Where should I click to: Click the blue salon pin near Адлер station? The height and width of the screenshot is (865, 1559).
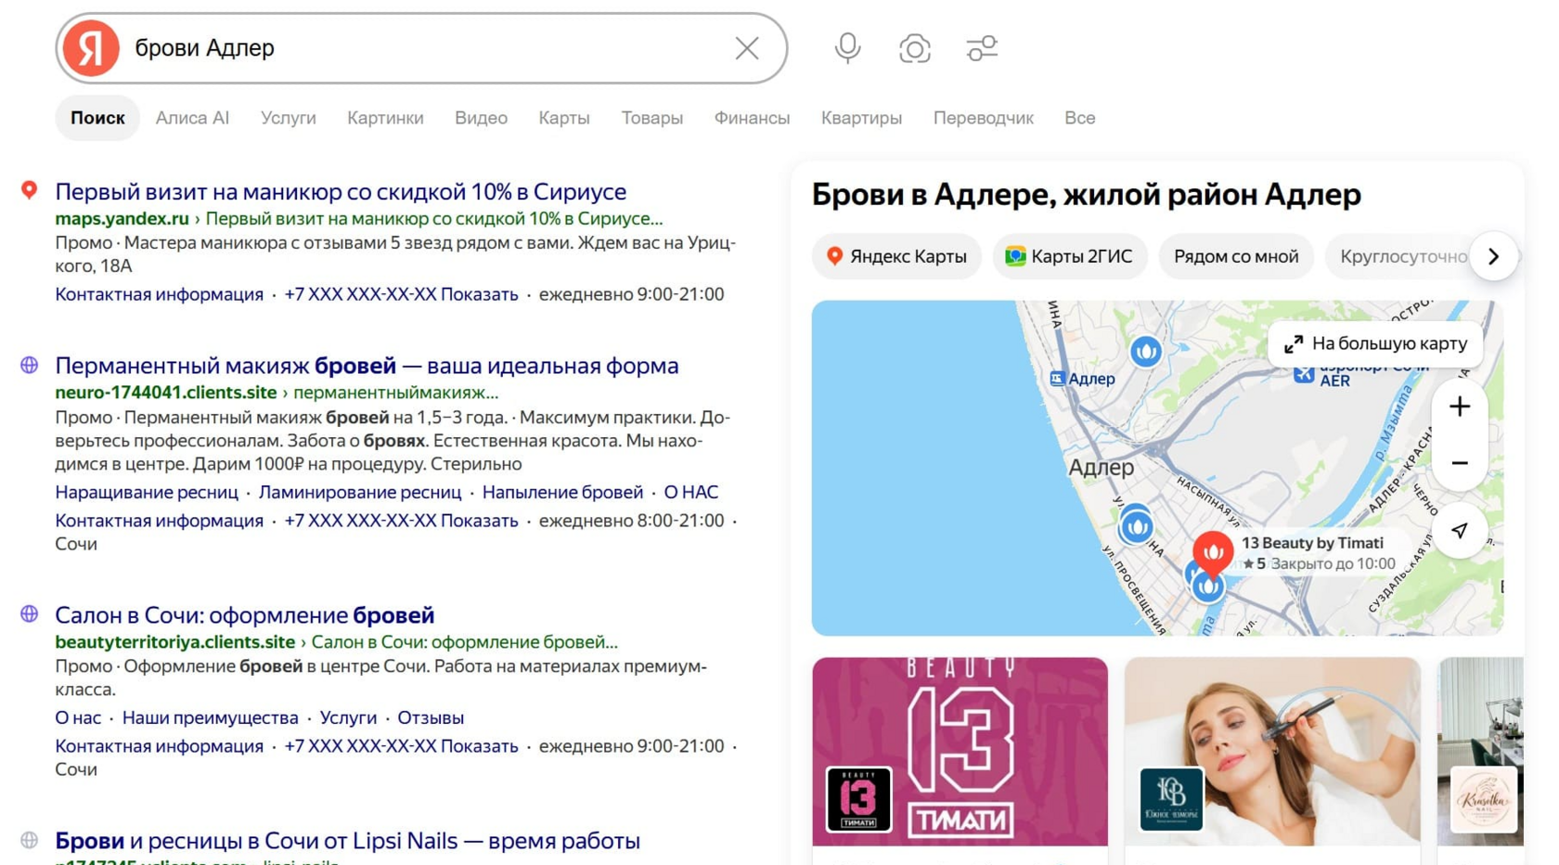pos(1145,351)
